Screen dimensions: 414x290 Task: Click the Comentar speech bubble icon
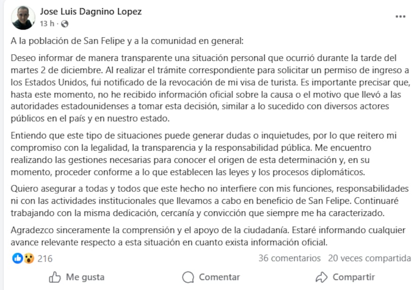[x=188, y=277]
